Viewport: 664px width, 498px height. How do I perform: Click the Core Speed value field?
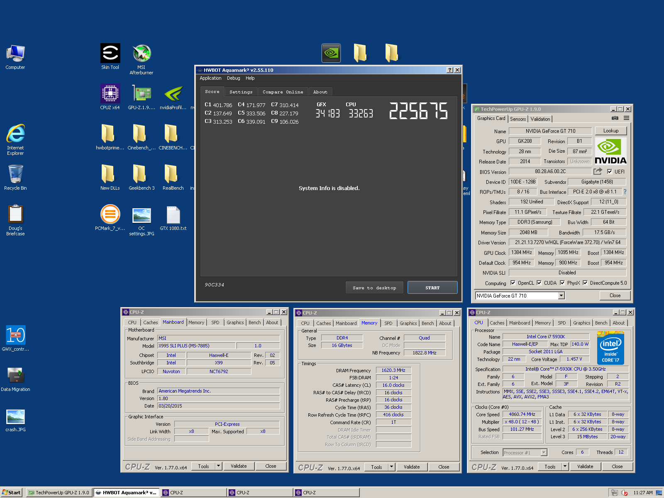(x=522, y=414)
